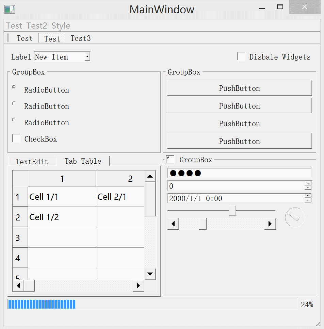Image resolution: width=324 pixels, height=329 pixels.
Task: Click the GroupBox scrollbar left arrow
Action: tap(173, 224)
